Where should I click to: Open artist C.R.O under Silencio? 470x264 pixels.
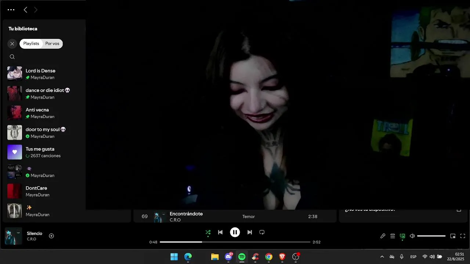32,239
